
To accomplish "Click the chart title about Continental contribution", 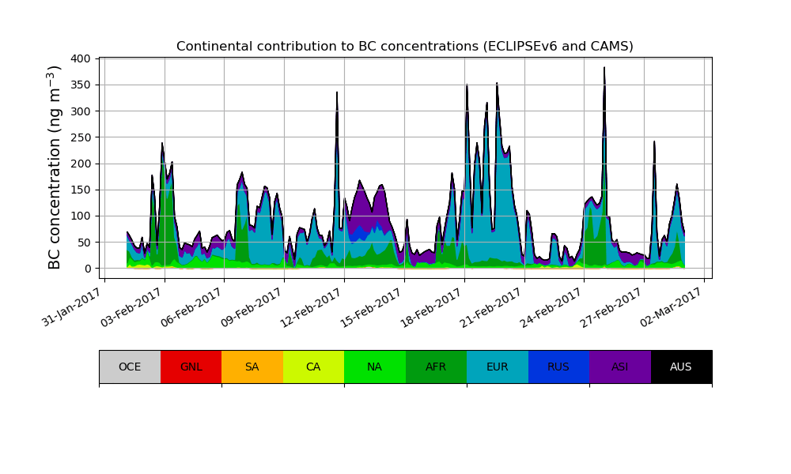I will (405, 47).
